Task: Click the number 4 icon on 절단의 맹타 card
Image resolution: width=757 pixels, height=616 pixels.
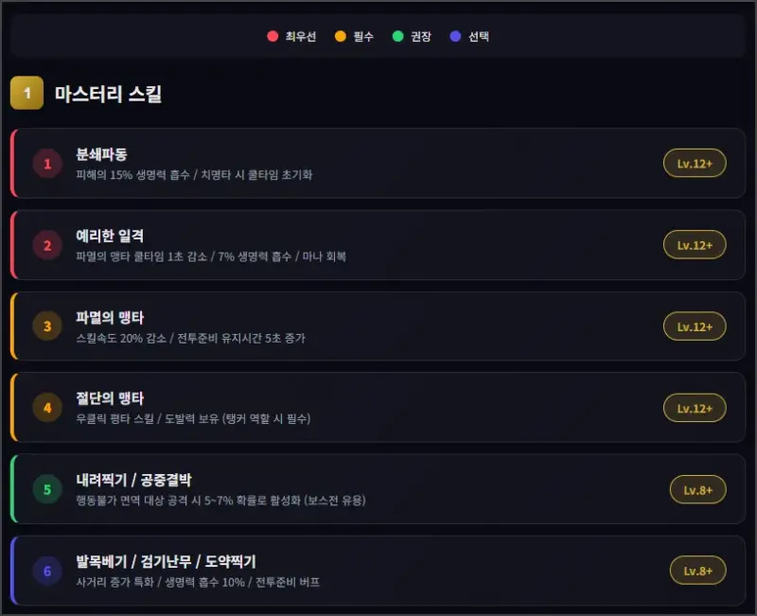Action: (x=46, y=408)
